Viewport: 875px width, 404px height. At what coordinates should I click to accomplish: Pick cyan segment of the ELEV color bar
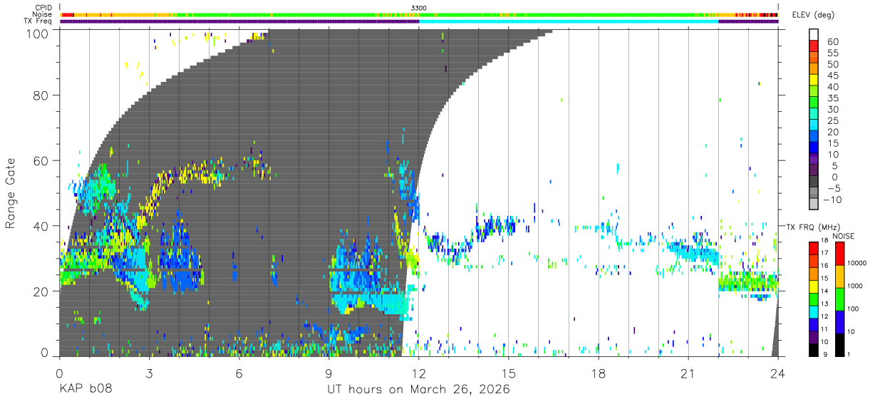[x=814, y=126]
